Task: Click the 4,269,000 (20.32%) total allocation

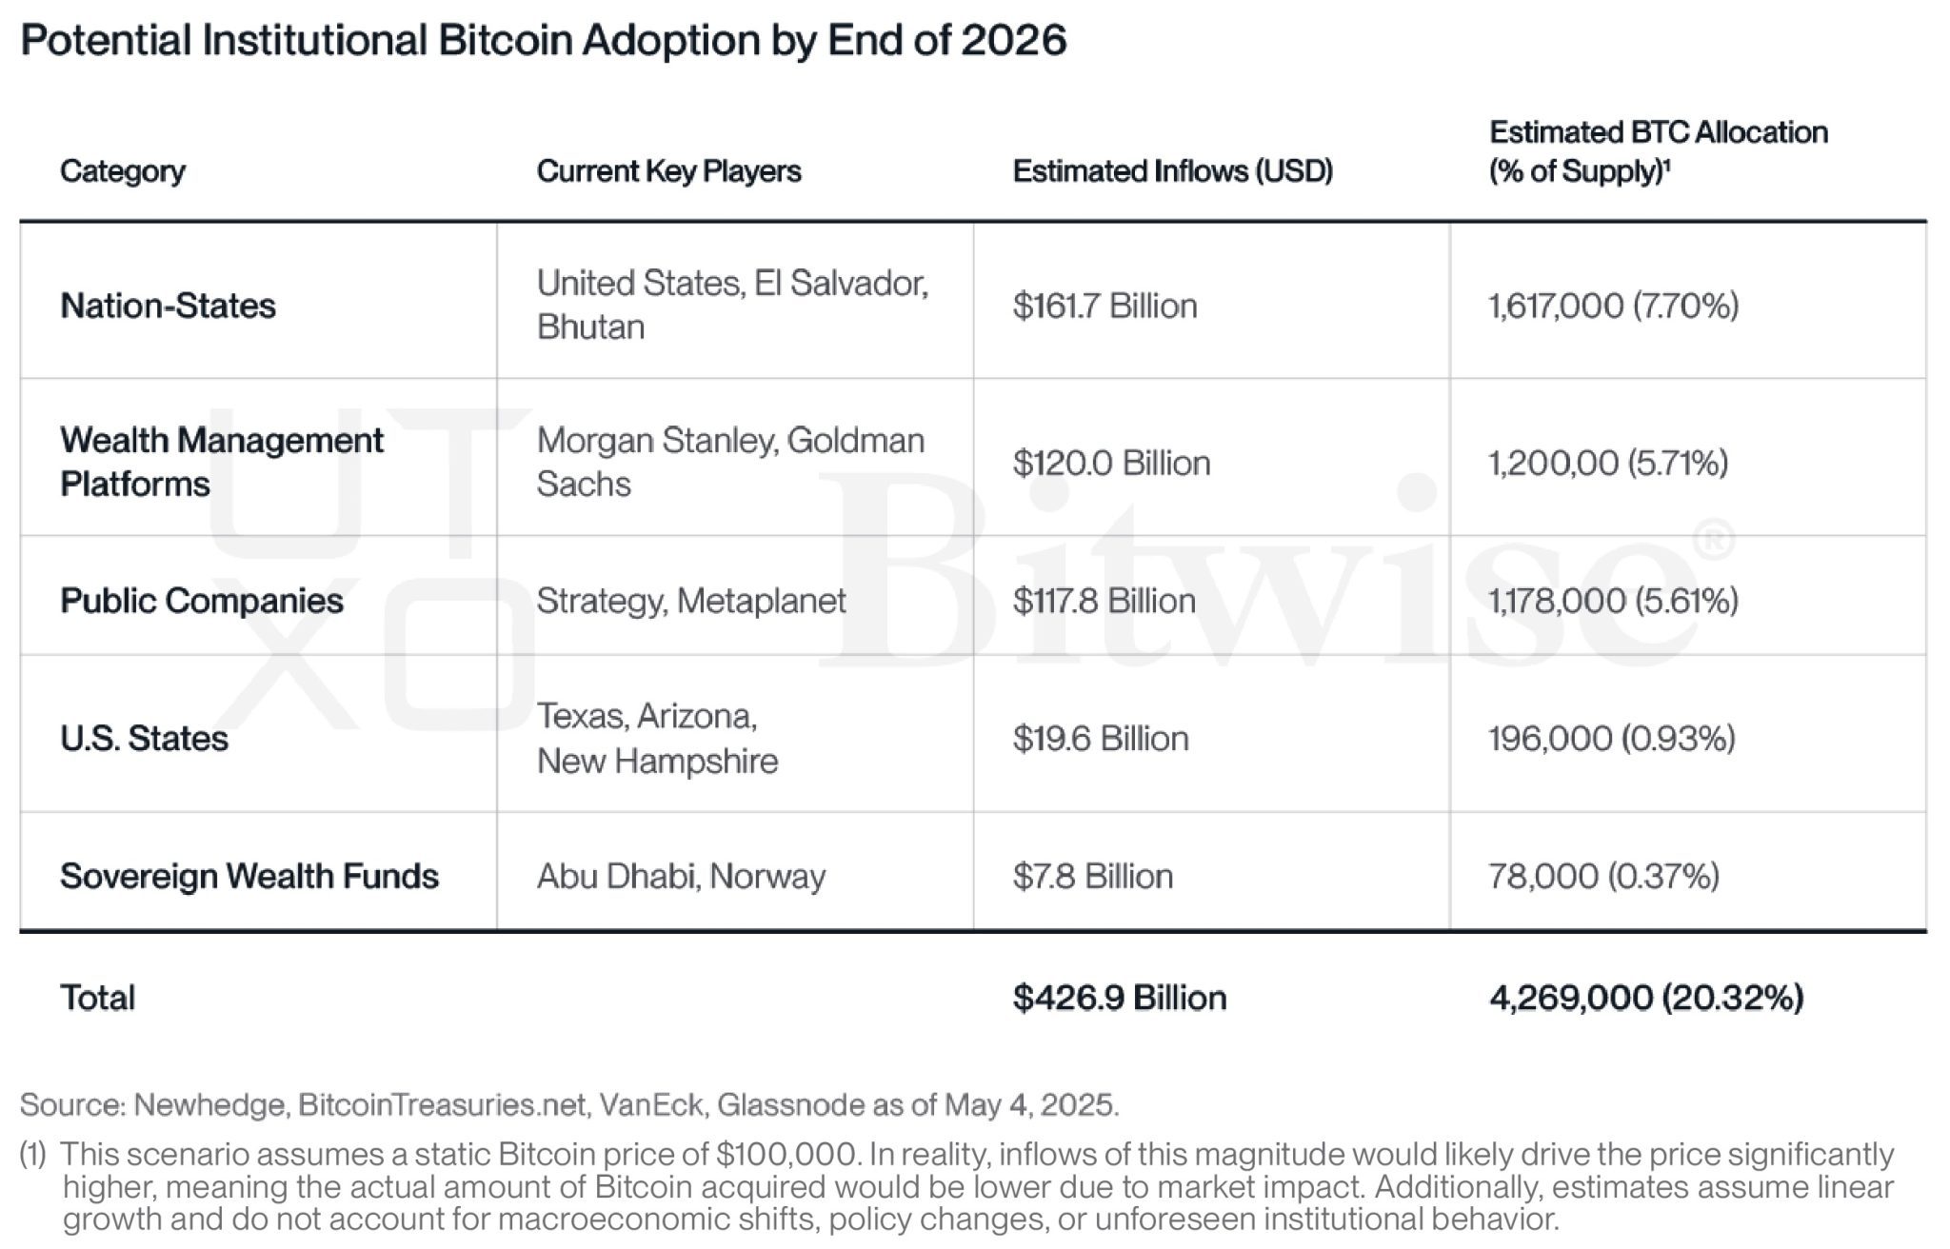Action: [1646, 998]
